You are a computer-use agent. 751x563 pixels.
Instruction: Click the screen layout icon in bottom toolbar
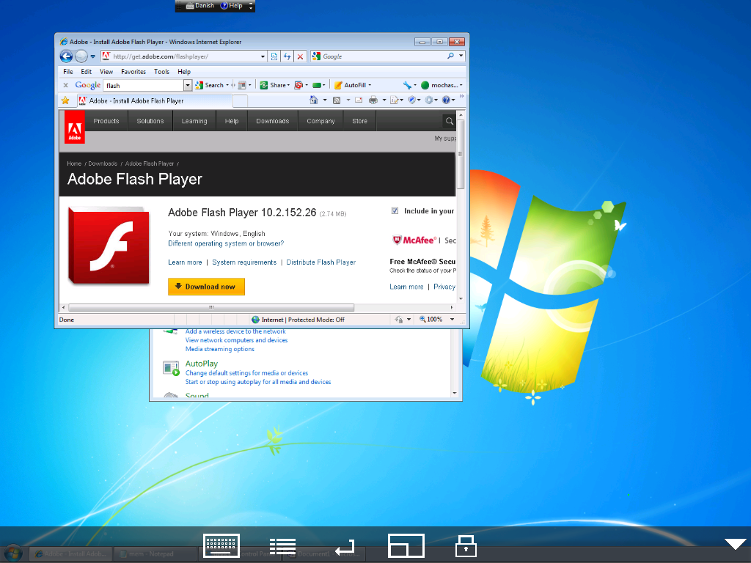coord(406,545)
